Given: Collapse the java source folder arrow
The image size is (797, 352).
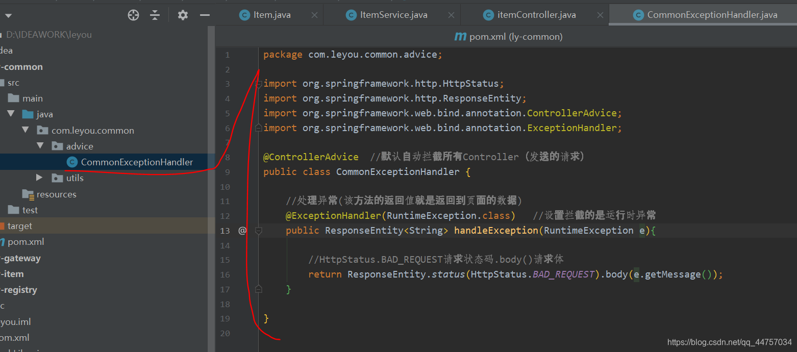Looking at the screenshot, I should click(x=11, y=114).
